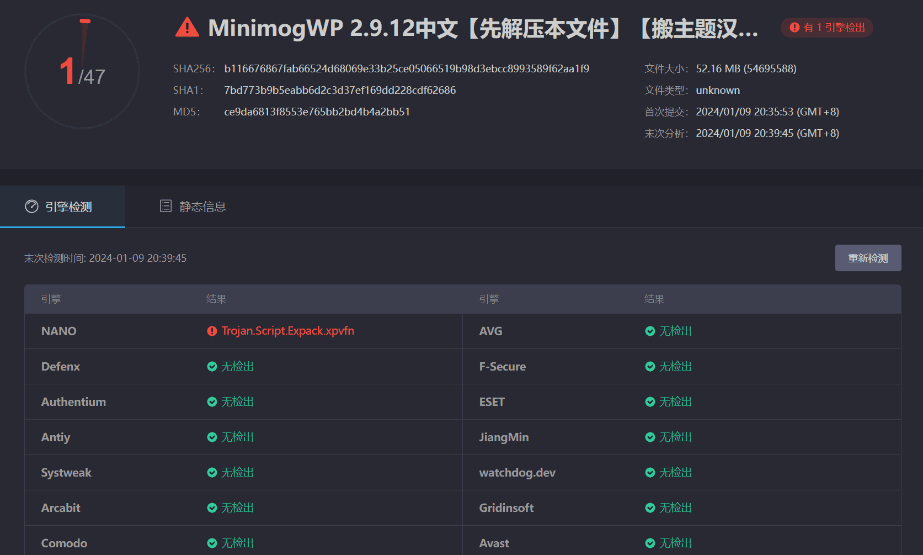Image resolution: width=923 pixels, height=555 pixels.
Task: Click the green check icon for Gridinsoft
Action: coord(650,508)
